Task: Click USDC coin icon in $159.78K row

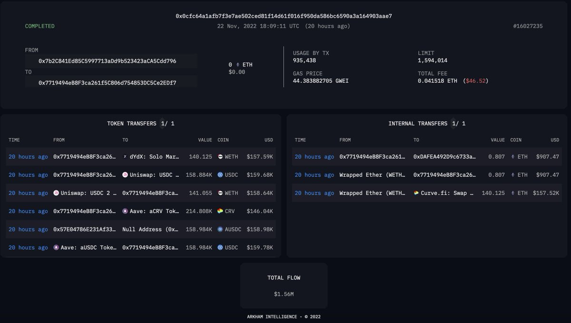Action: click(x=220, y=247)
